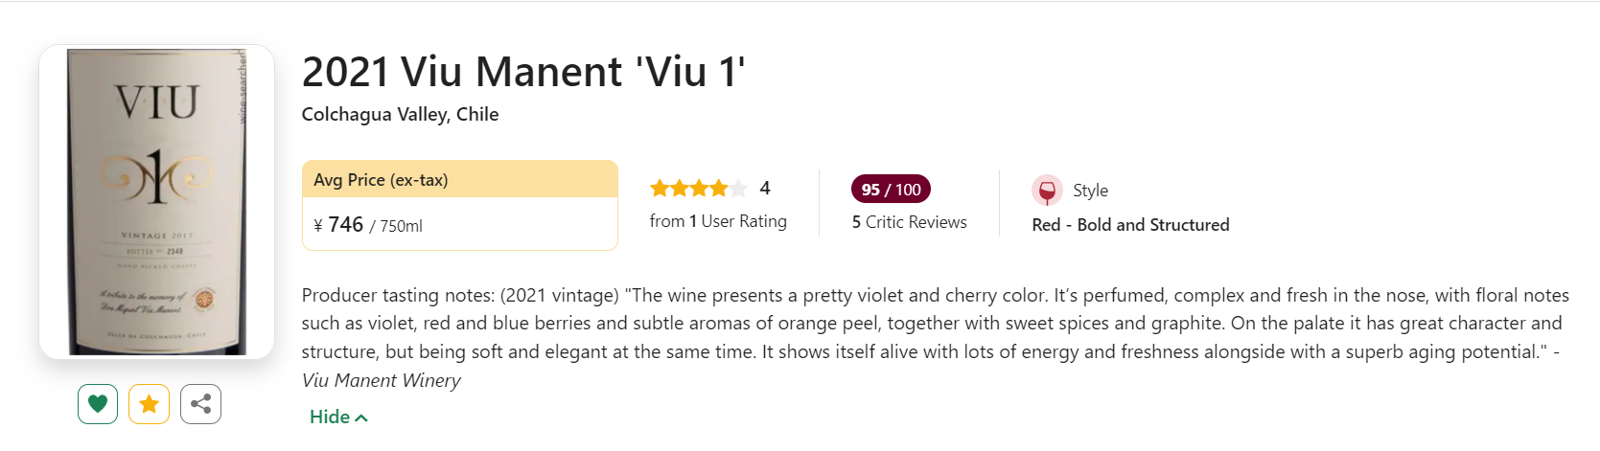
Task: Click the Avg Price (ex-tax) header
Action: pos(381,180)
